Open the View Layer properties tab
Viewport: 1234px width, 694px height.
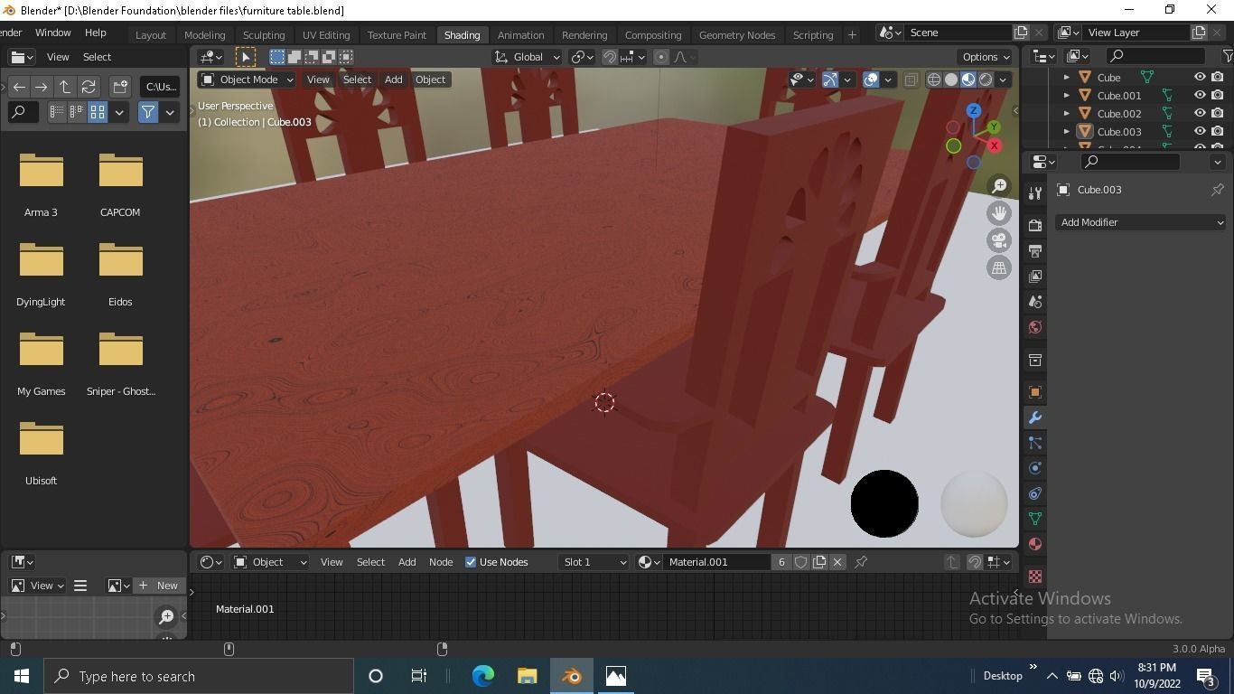1035,276
